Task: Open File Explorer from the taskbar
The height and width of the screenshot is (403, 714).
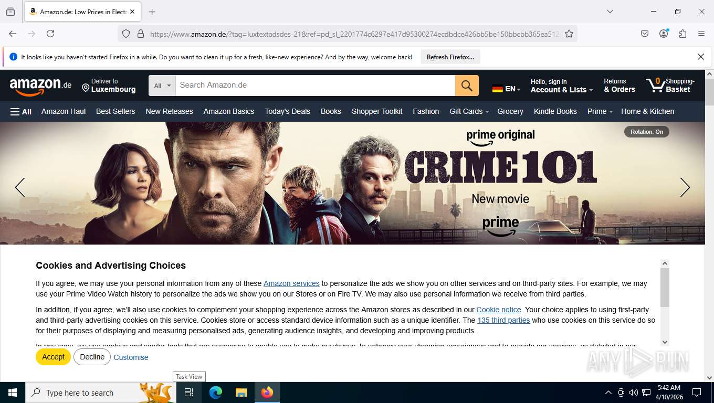Action: 241,393
